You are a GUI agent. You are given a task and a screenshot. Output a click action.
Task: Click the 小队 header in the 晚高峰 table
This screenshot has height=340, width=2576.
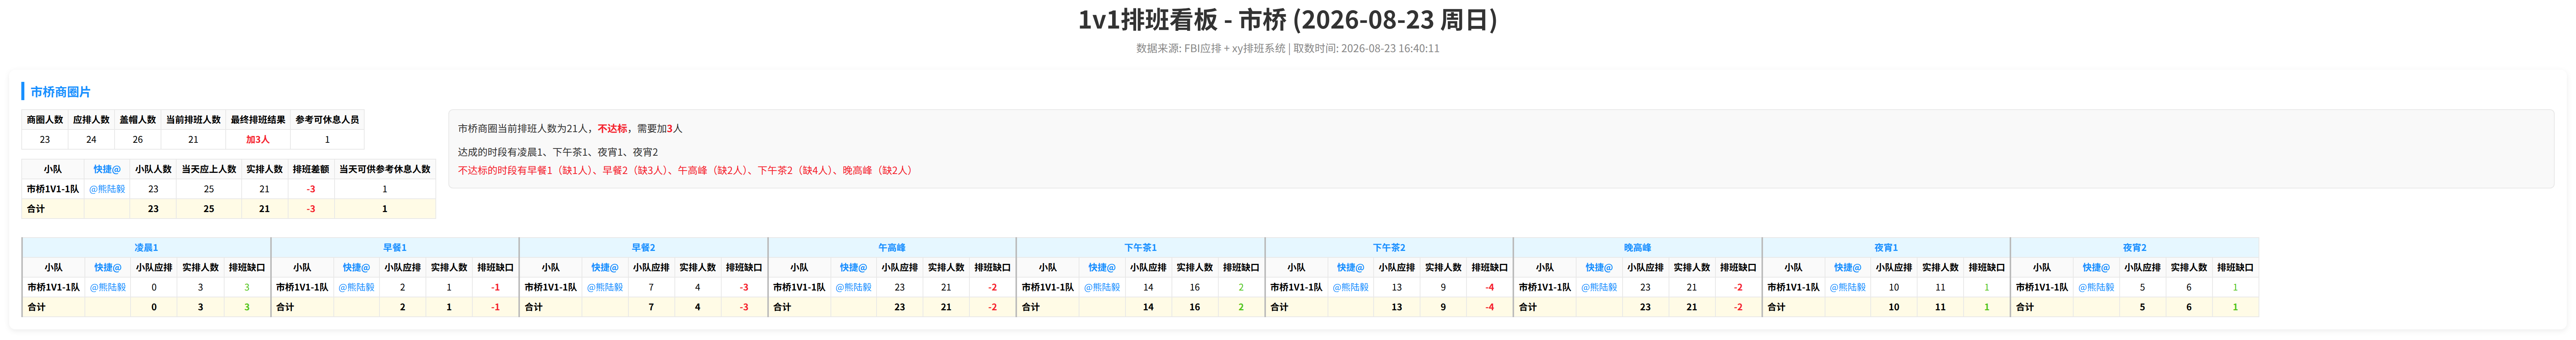(1545, 268)
